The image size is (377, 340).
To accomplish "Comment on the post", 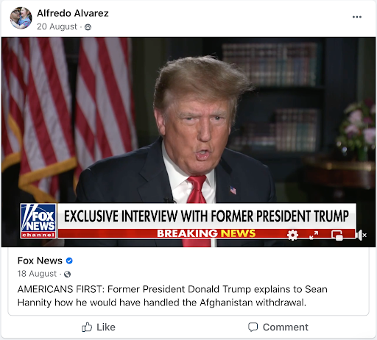I will click(x=278, y=327).
